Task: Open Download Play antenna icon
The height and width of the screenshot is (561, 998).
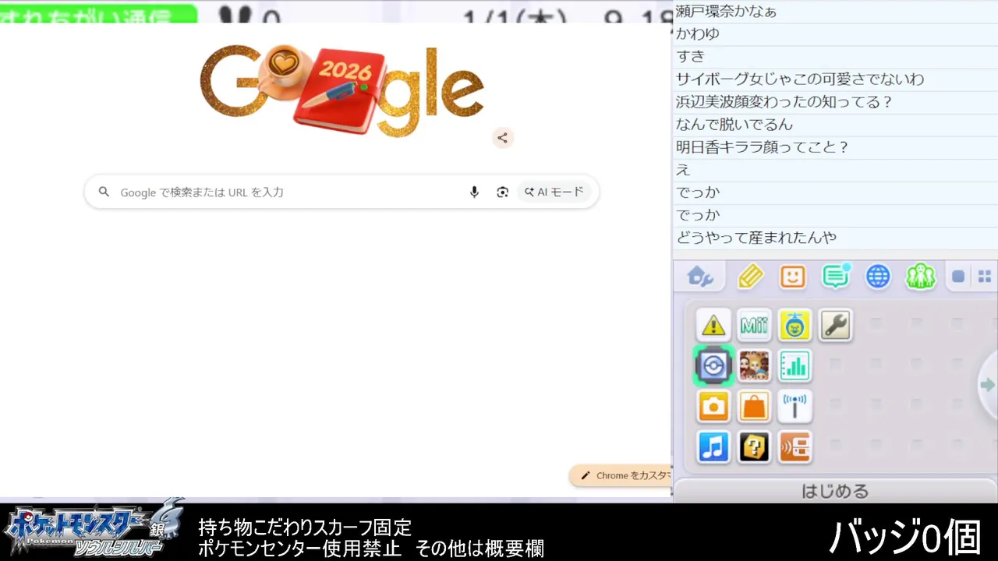Action: (x=795, y=406)
